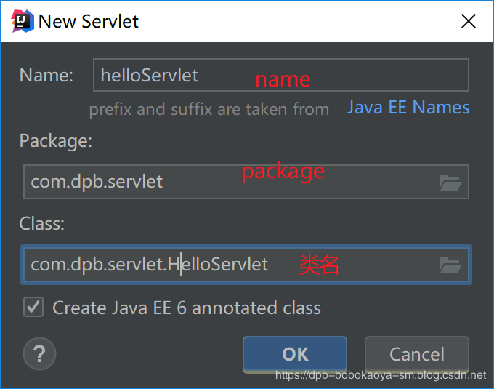The width and height of the screenshot is (494, 389).
Task: Click the red '类名' annotation text
Action: 318,265
